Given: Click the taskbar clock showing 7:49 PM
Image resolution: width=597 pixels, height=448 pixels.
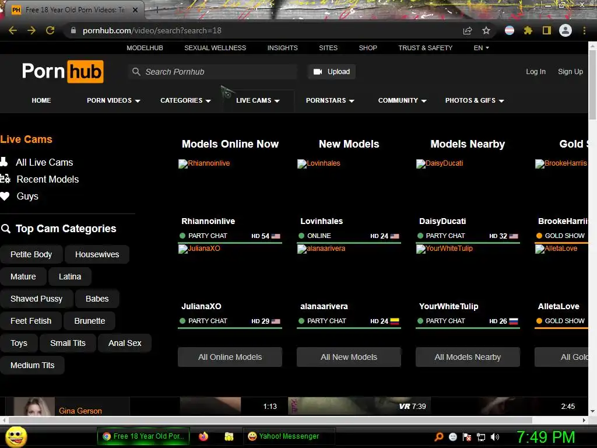Looking at the screenshot, I should [546, 436].
